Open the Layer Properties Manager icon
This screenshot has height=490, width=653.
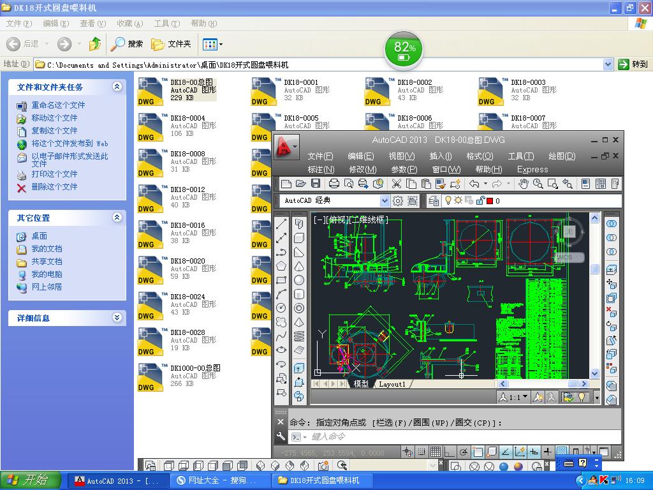click(434, 201)
